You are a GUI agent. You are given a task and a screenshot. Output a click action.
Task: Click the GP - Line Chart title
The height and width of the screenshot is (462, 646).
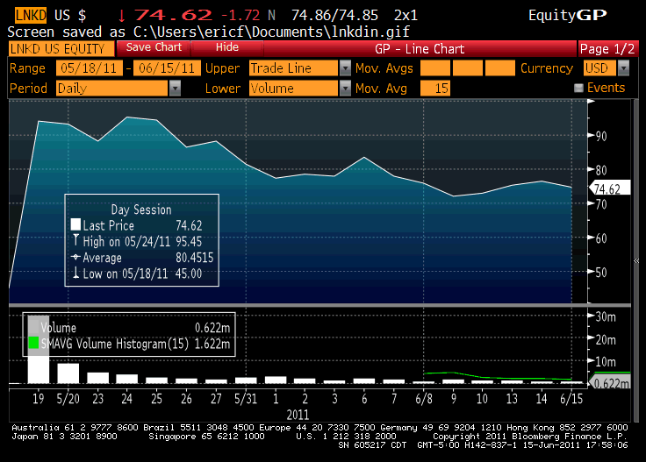pyautogui.click(x=420, y=49)
